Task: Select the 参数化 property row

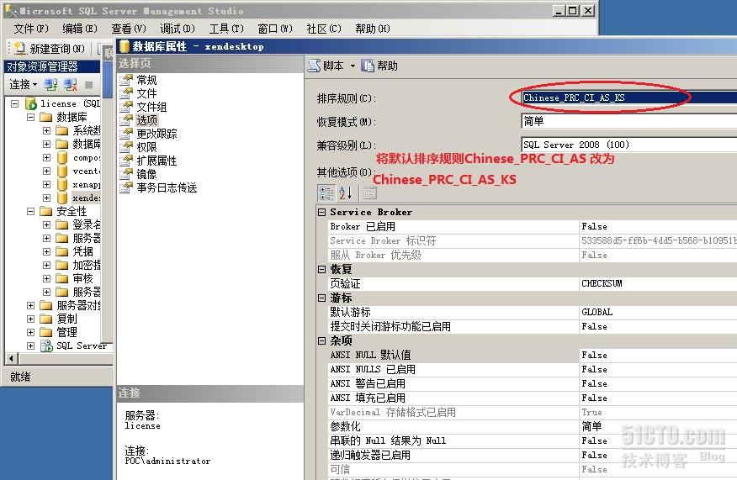Action: click(x=532, y=426)
